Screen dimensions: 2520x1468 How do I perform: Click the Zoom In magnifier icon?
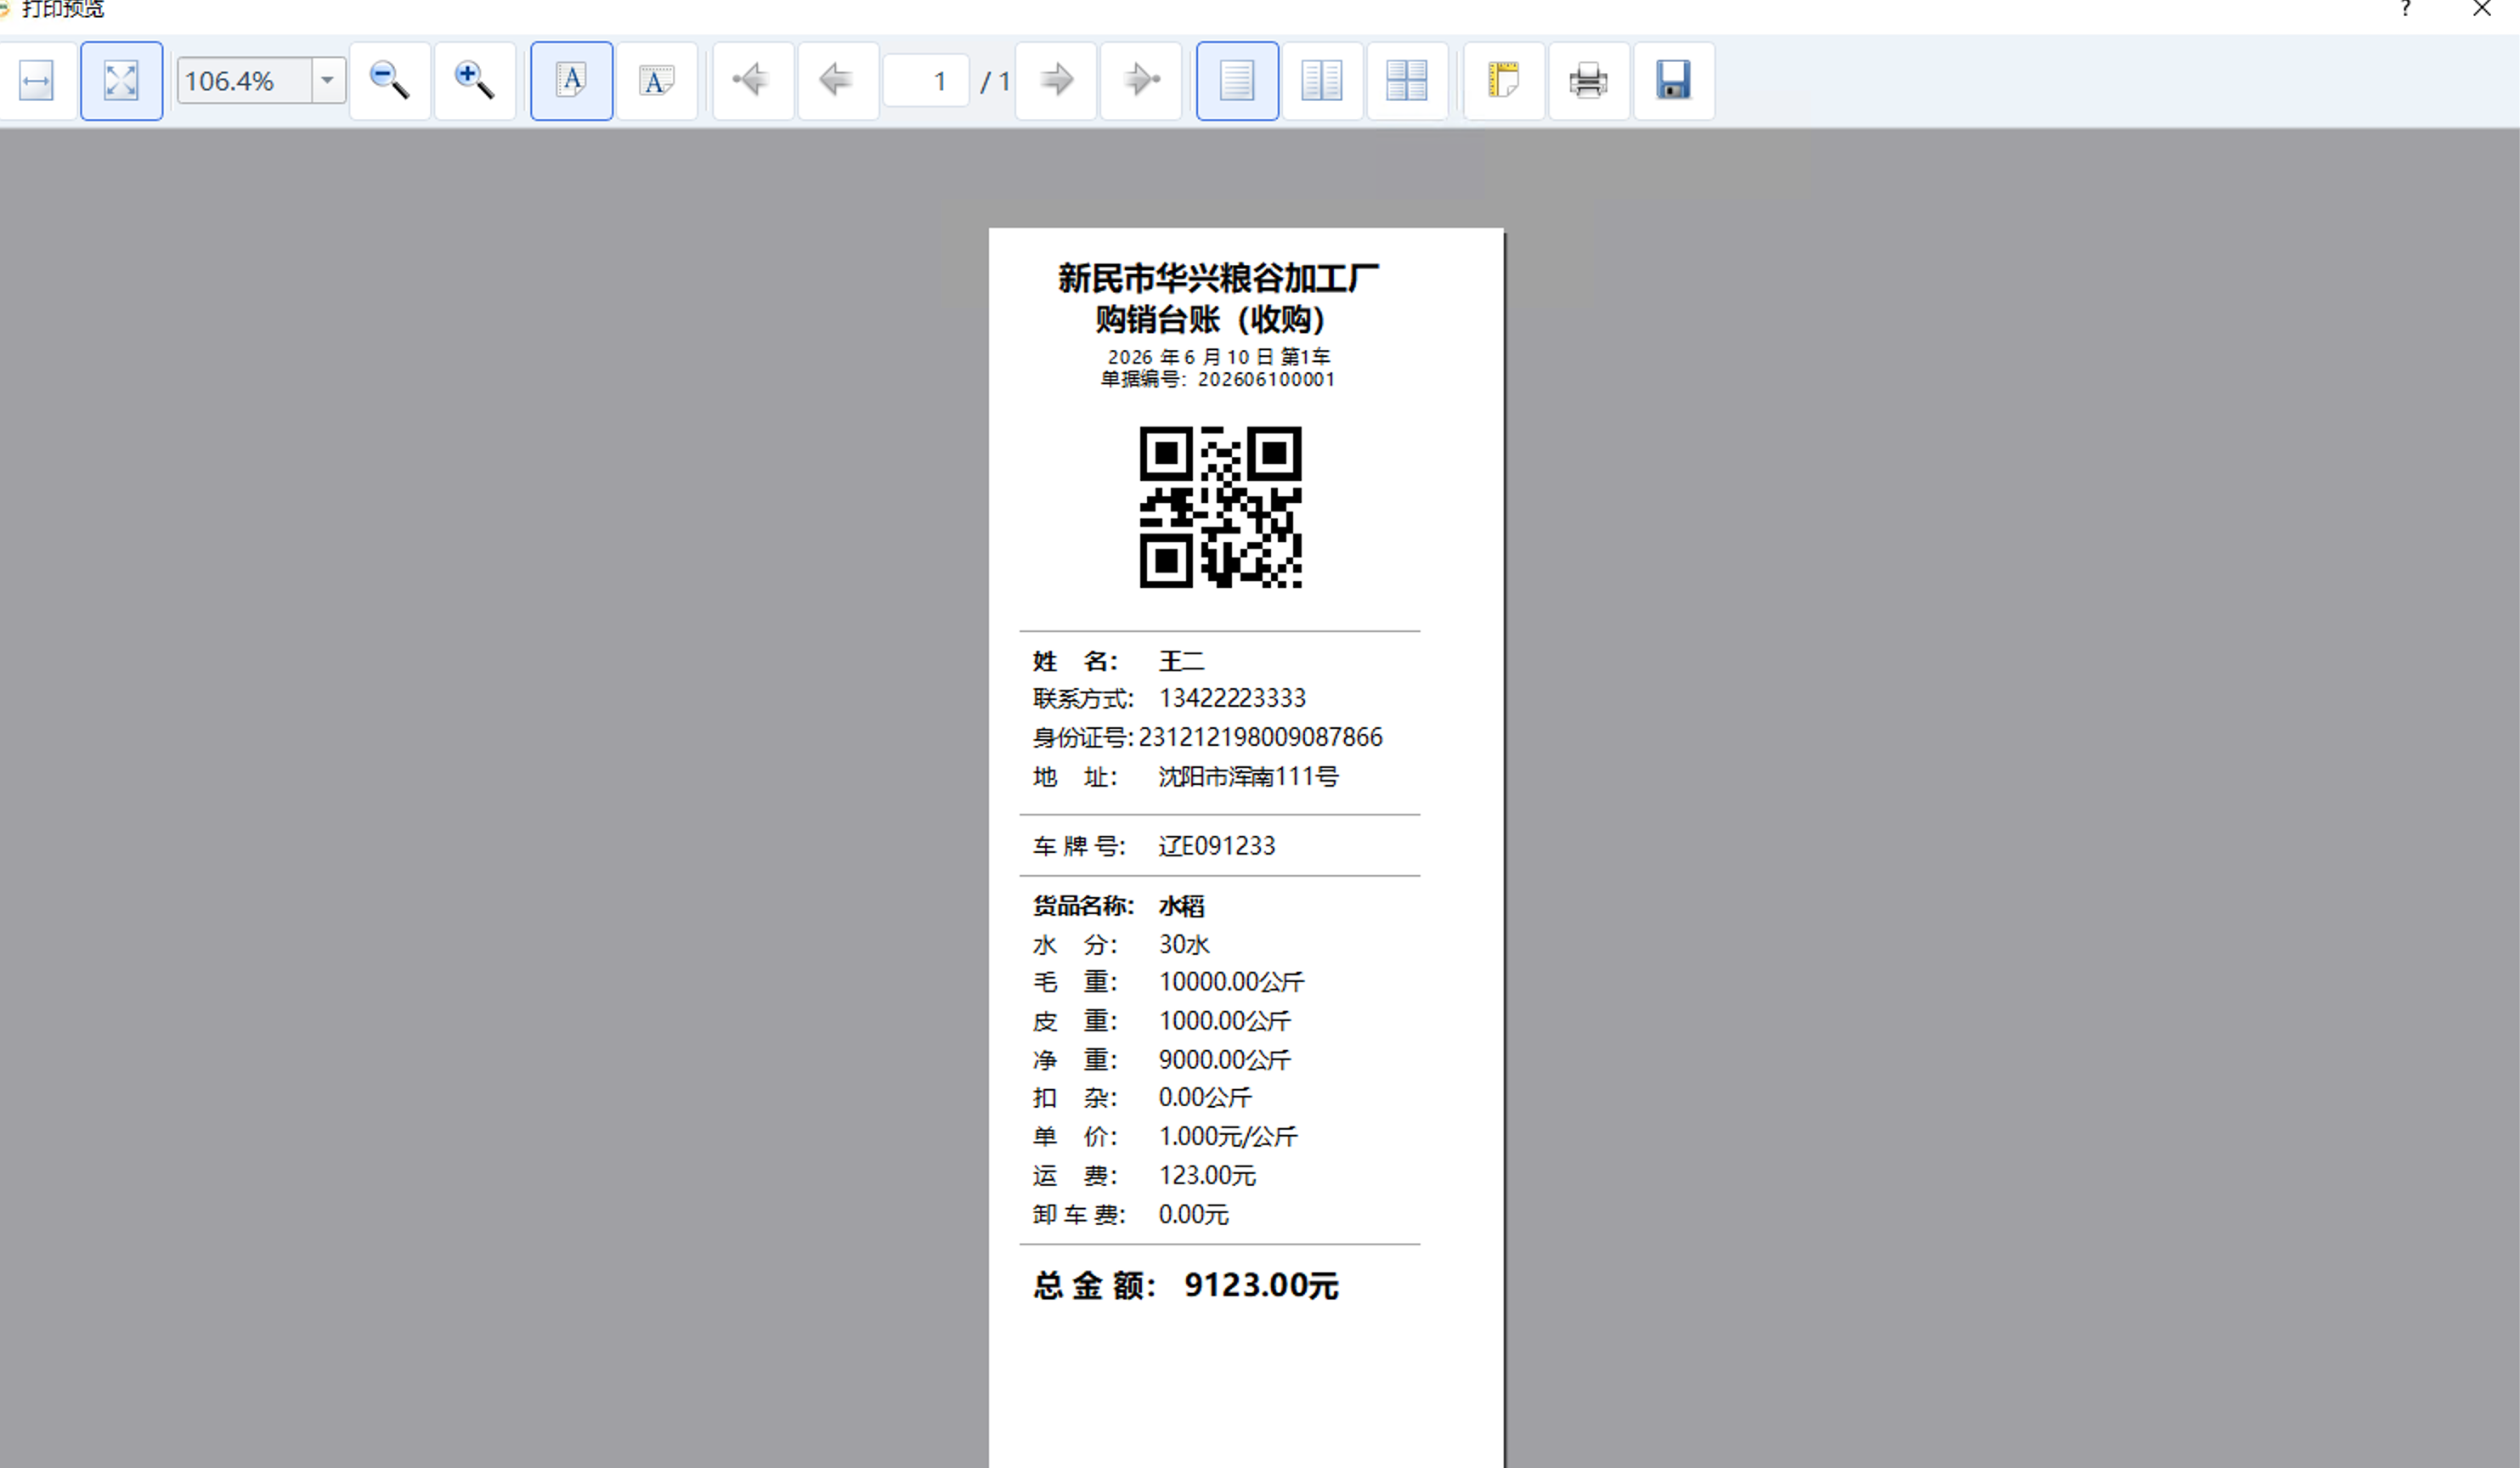tap(474, 81)
